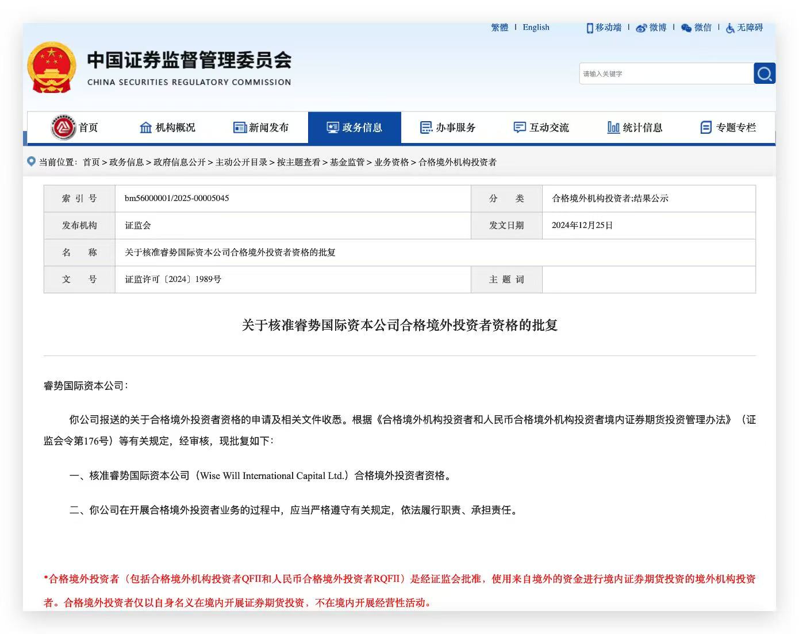Open the 统计信息 menu item
Image resolution: width=799 pixels, height=634 pixels.
tap(635, 127)
